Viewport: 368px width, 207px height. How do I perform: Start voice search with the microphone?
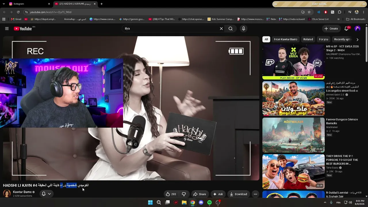244,28
